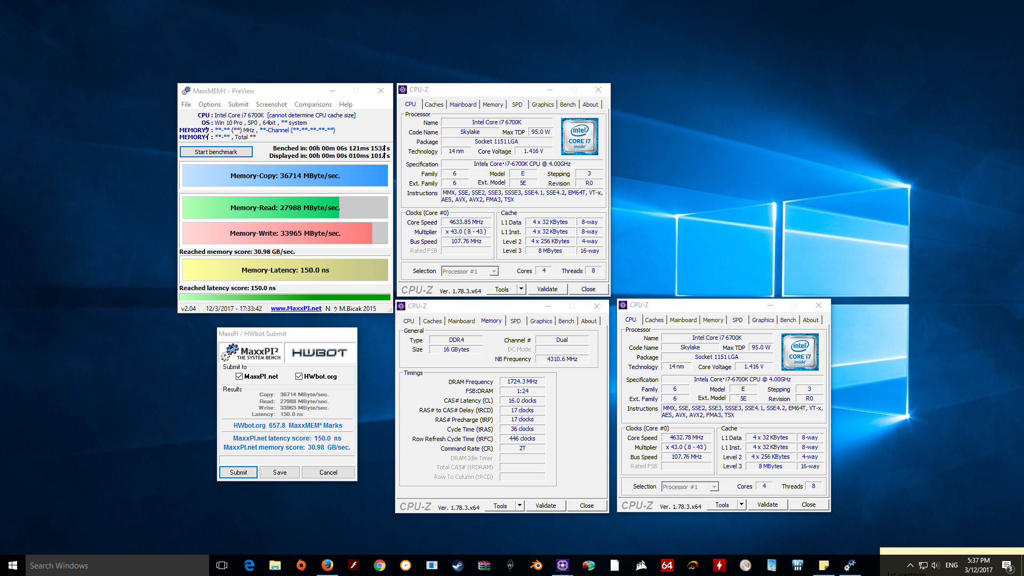The height and width of the screenshot is (576, 1024).
Task: Click the Intel Core i7 logo in the 4633.85 MHz CPU-Z window
Action: [x=580, y=137]
